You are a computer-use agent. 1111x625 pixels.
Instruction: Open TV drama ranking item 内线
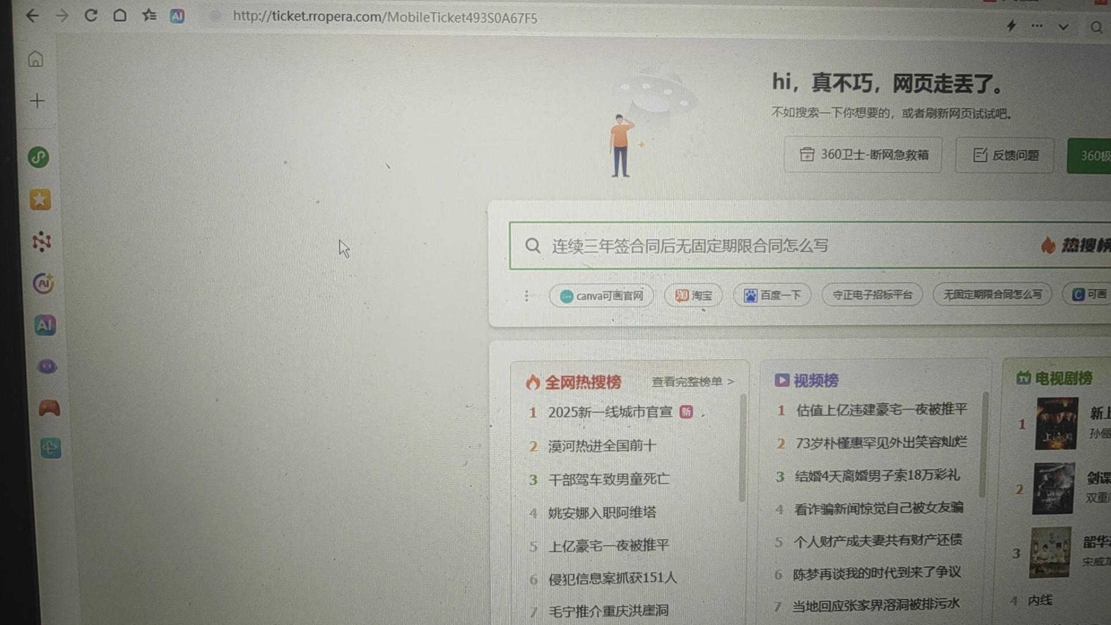click(x=1040, y=601)
